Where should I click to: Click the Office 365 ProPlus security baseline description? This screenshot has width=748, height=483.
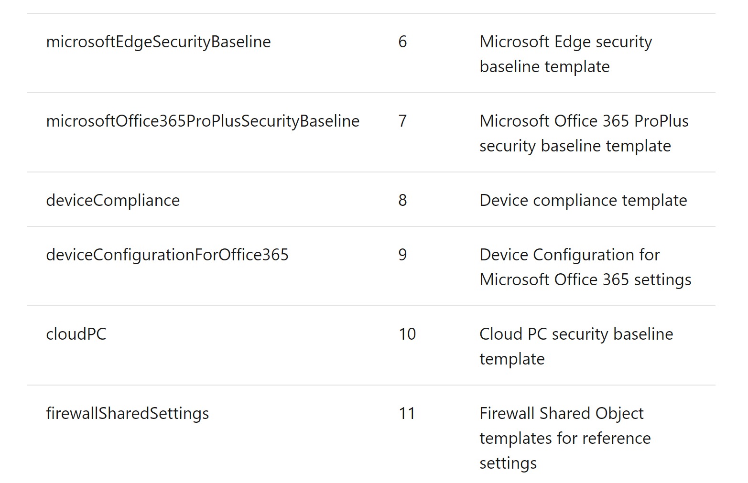[x=584, y=133]
